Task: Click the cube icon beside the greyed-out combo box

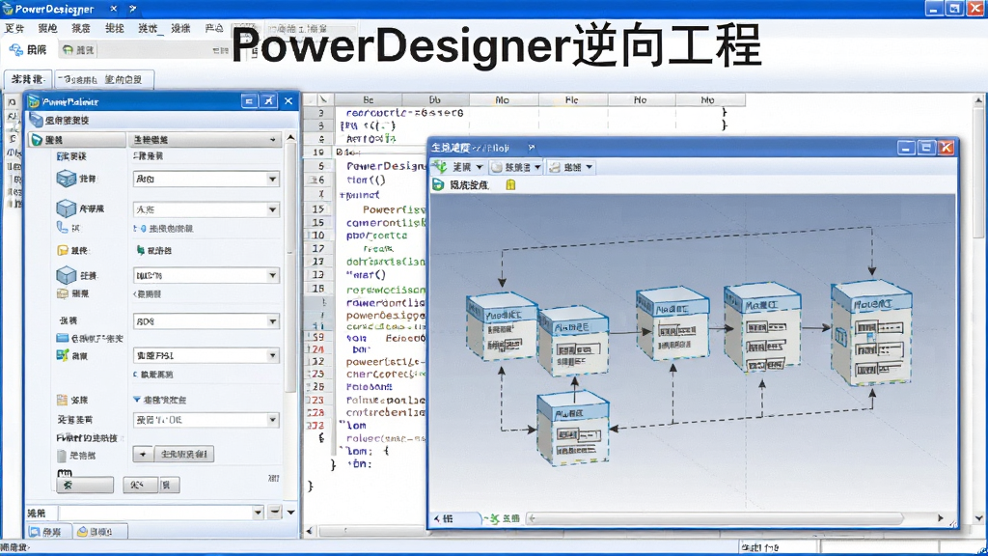Action: click(x=67, y=208)
